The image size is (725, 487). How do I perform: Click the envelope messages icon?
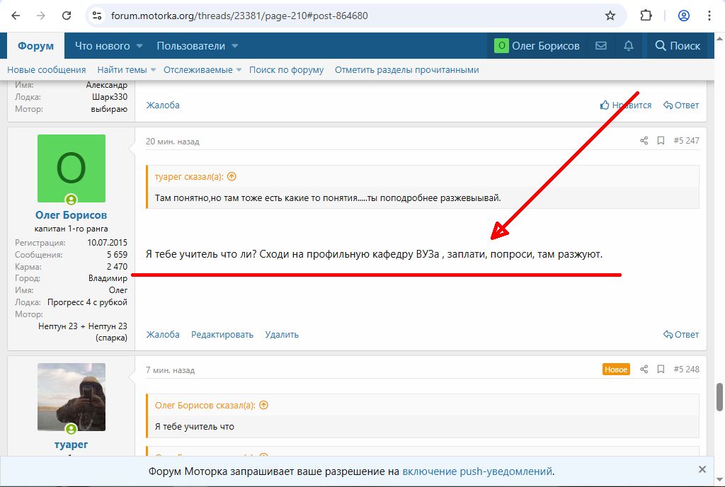pyautogui.click(x=601, y=46)
